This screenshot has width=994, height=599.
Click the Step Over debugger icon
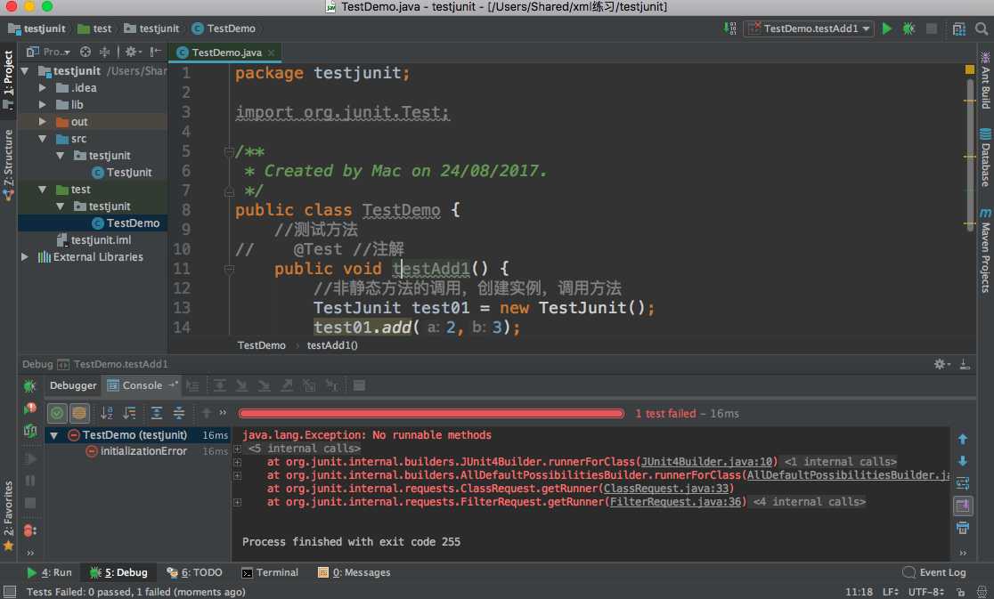[219, 385]
